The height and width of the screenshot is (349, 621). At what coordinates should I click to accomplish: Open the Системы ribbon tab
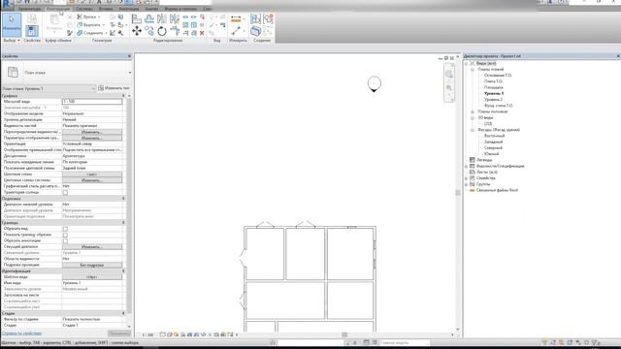pyautogui.click(x=84, y=9)
